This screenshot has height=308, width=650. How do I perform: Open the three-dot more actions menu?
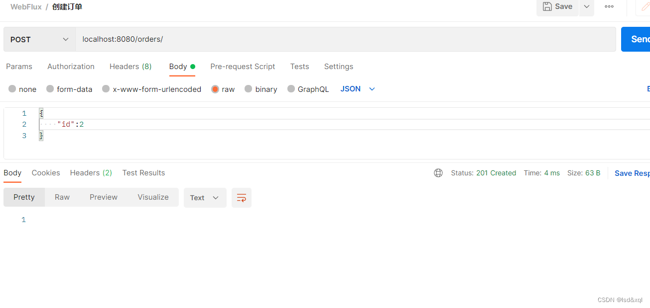pos(609,6)
